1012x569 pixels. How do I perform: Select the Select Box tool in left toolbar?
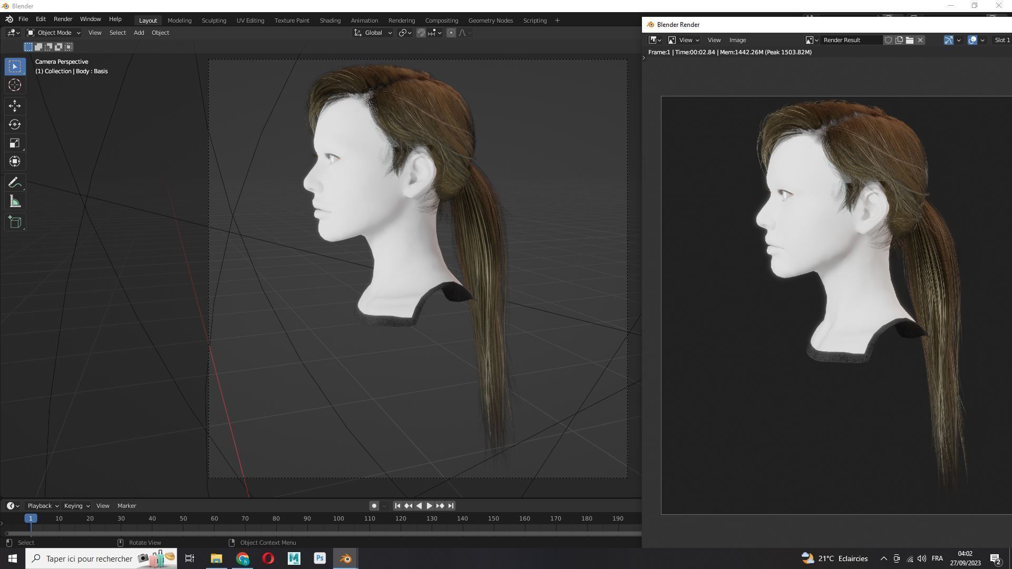point(15,66)
